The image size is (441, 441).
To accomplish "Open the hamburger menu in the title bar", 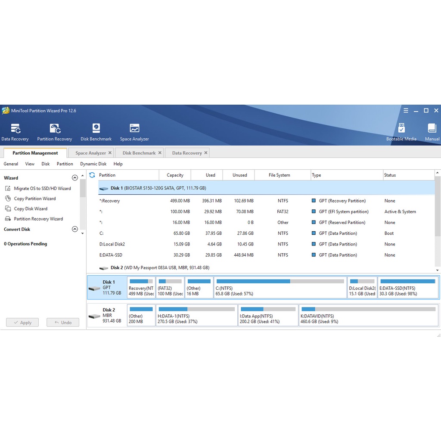I will pos(406,111).
